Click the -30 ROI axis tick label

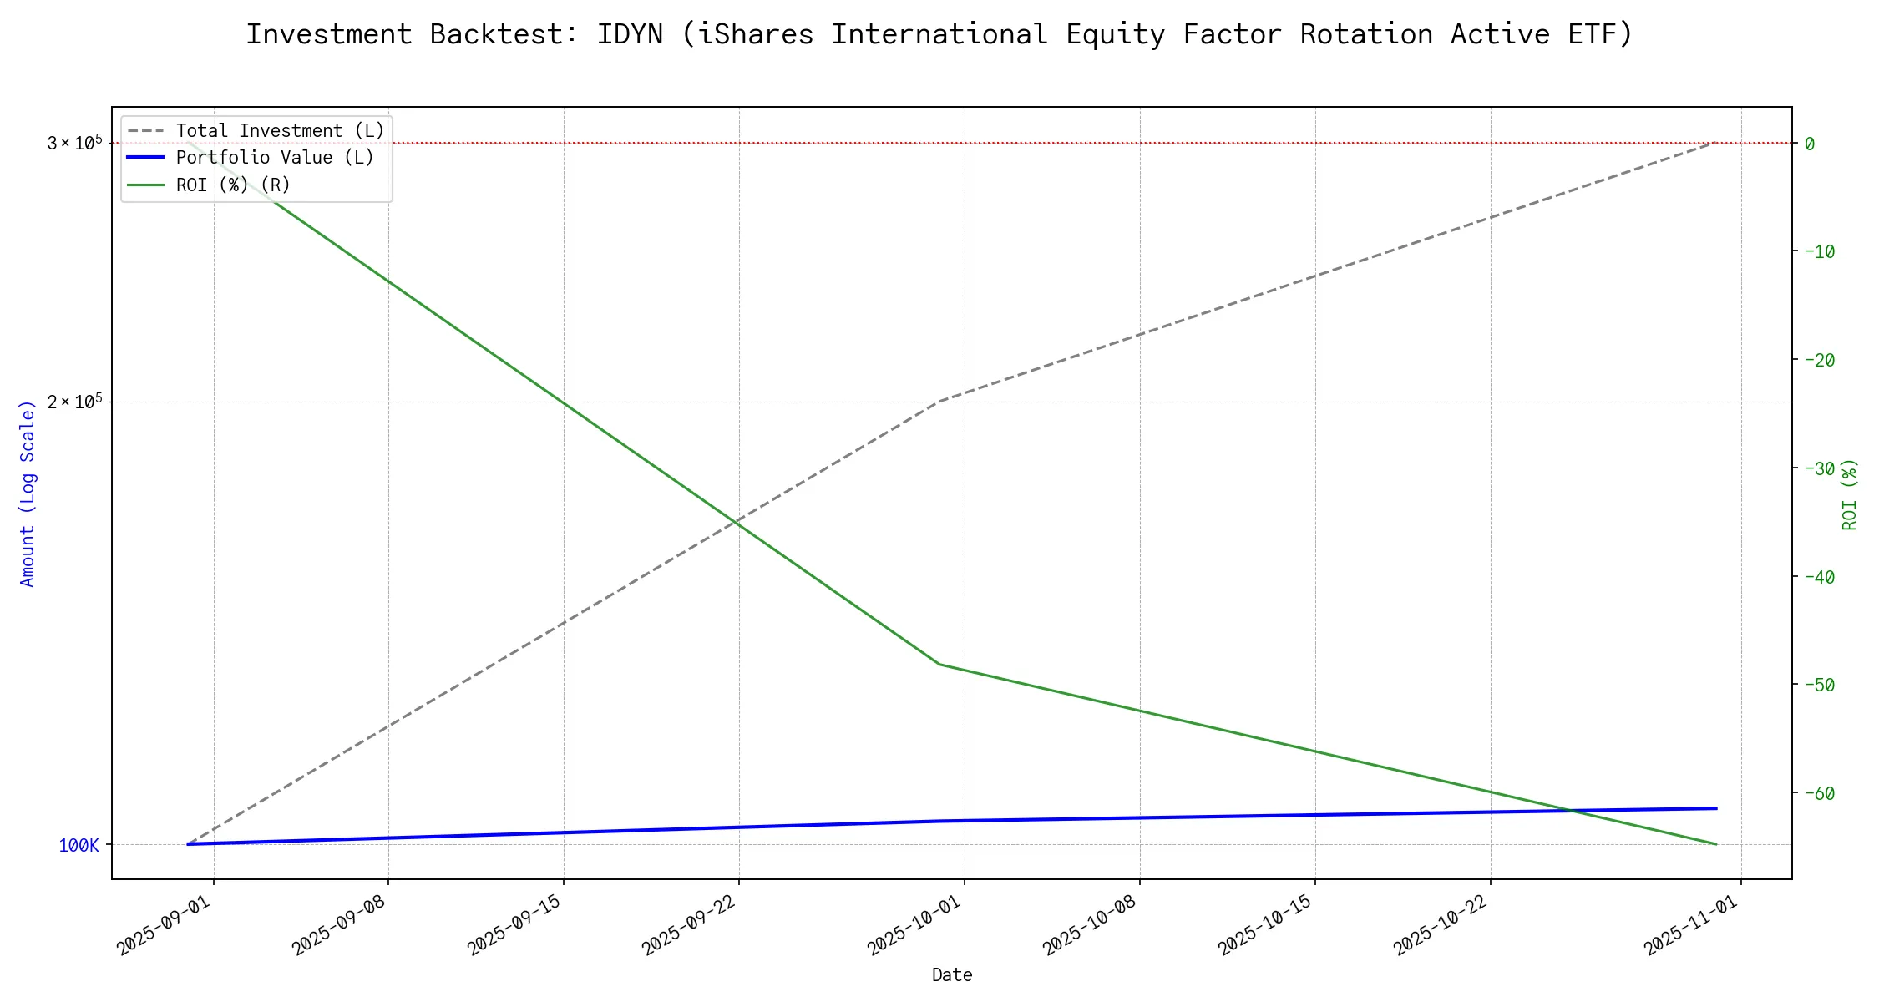tap(1819, 468)
